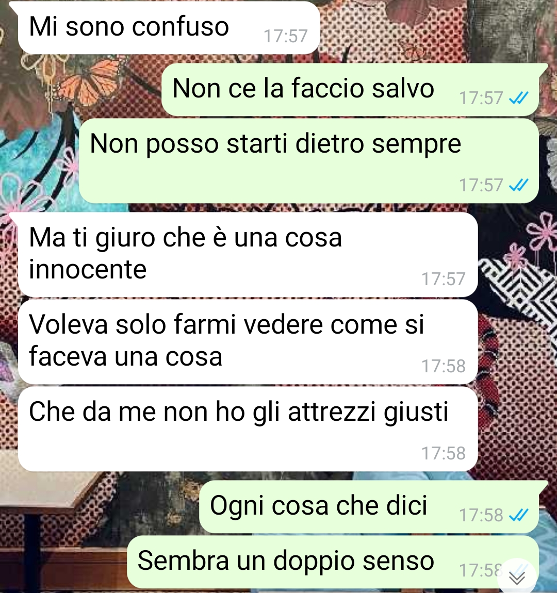Select message 'Ma ti giuro che è una cosa innocente'
557x593 pixels.
point(248,255)
